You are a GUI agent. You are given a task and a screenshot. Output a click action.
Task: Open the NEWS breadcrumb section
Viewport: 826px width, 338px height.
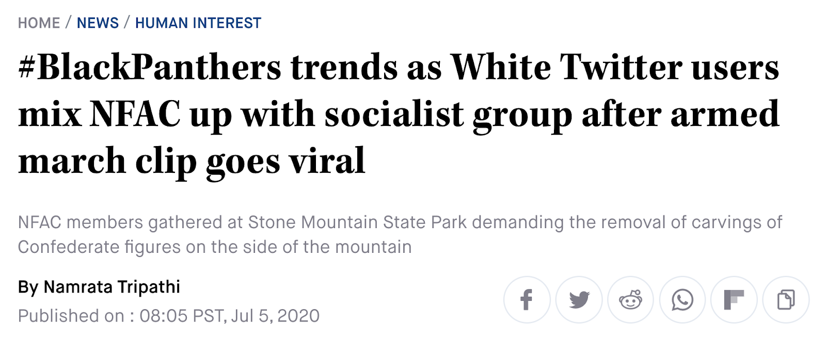click(98, 23)
